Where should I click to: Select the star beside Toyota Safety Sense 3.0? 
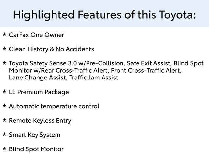tap(4, 62)
